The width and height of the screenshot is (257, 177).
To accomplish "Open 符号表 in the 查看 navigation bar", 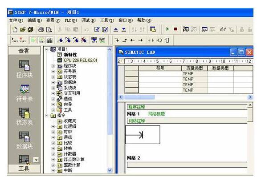I will (24, 93).
